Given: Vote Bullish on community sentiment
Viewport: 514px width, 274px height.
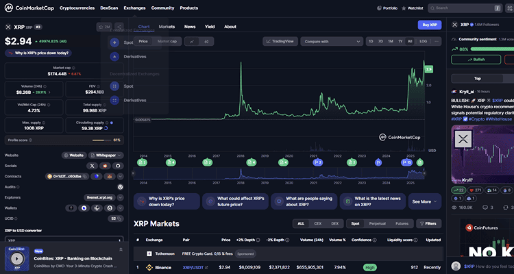Looking at the screenshot, I should tap(476, 60).
